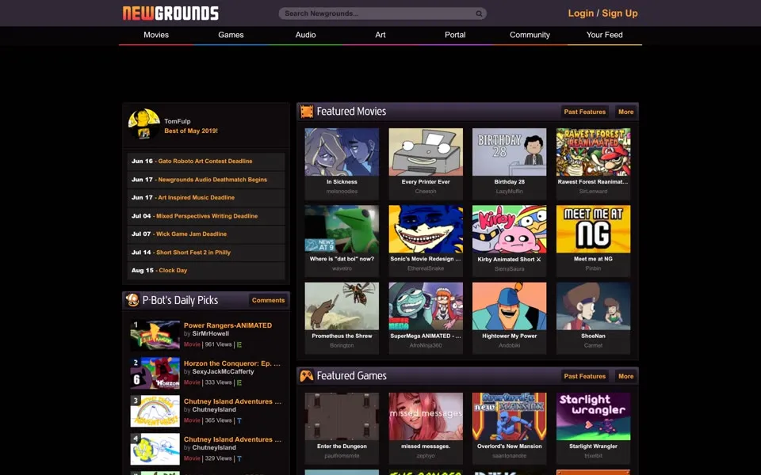Open SuperMega ANIMATED thumbnail

426,306
